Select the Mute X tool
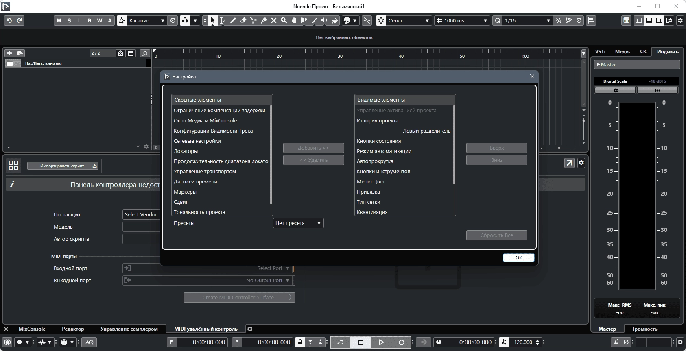This screenshot has width=686, height=351. click(274, 20)
